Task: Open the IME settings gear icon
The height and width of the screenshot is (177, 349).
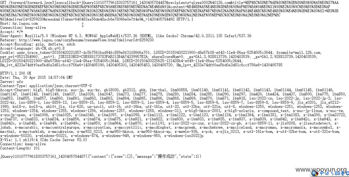Action: [347, 173]
